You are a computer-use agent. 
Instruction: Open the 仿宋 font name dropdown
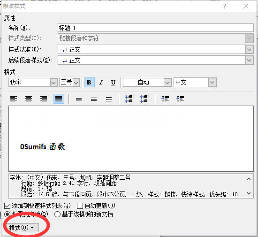(x=53, y=83)
